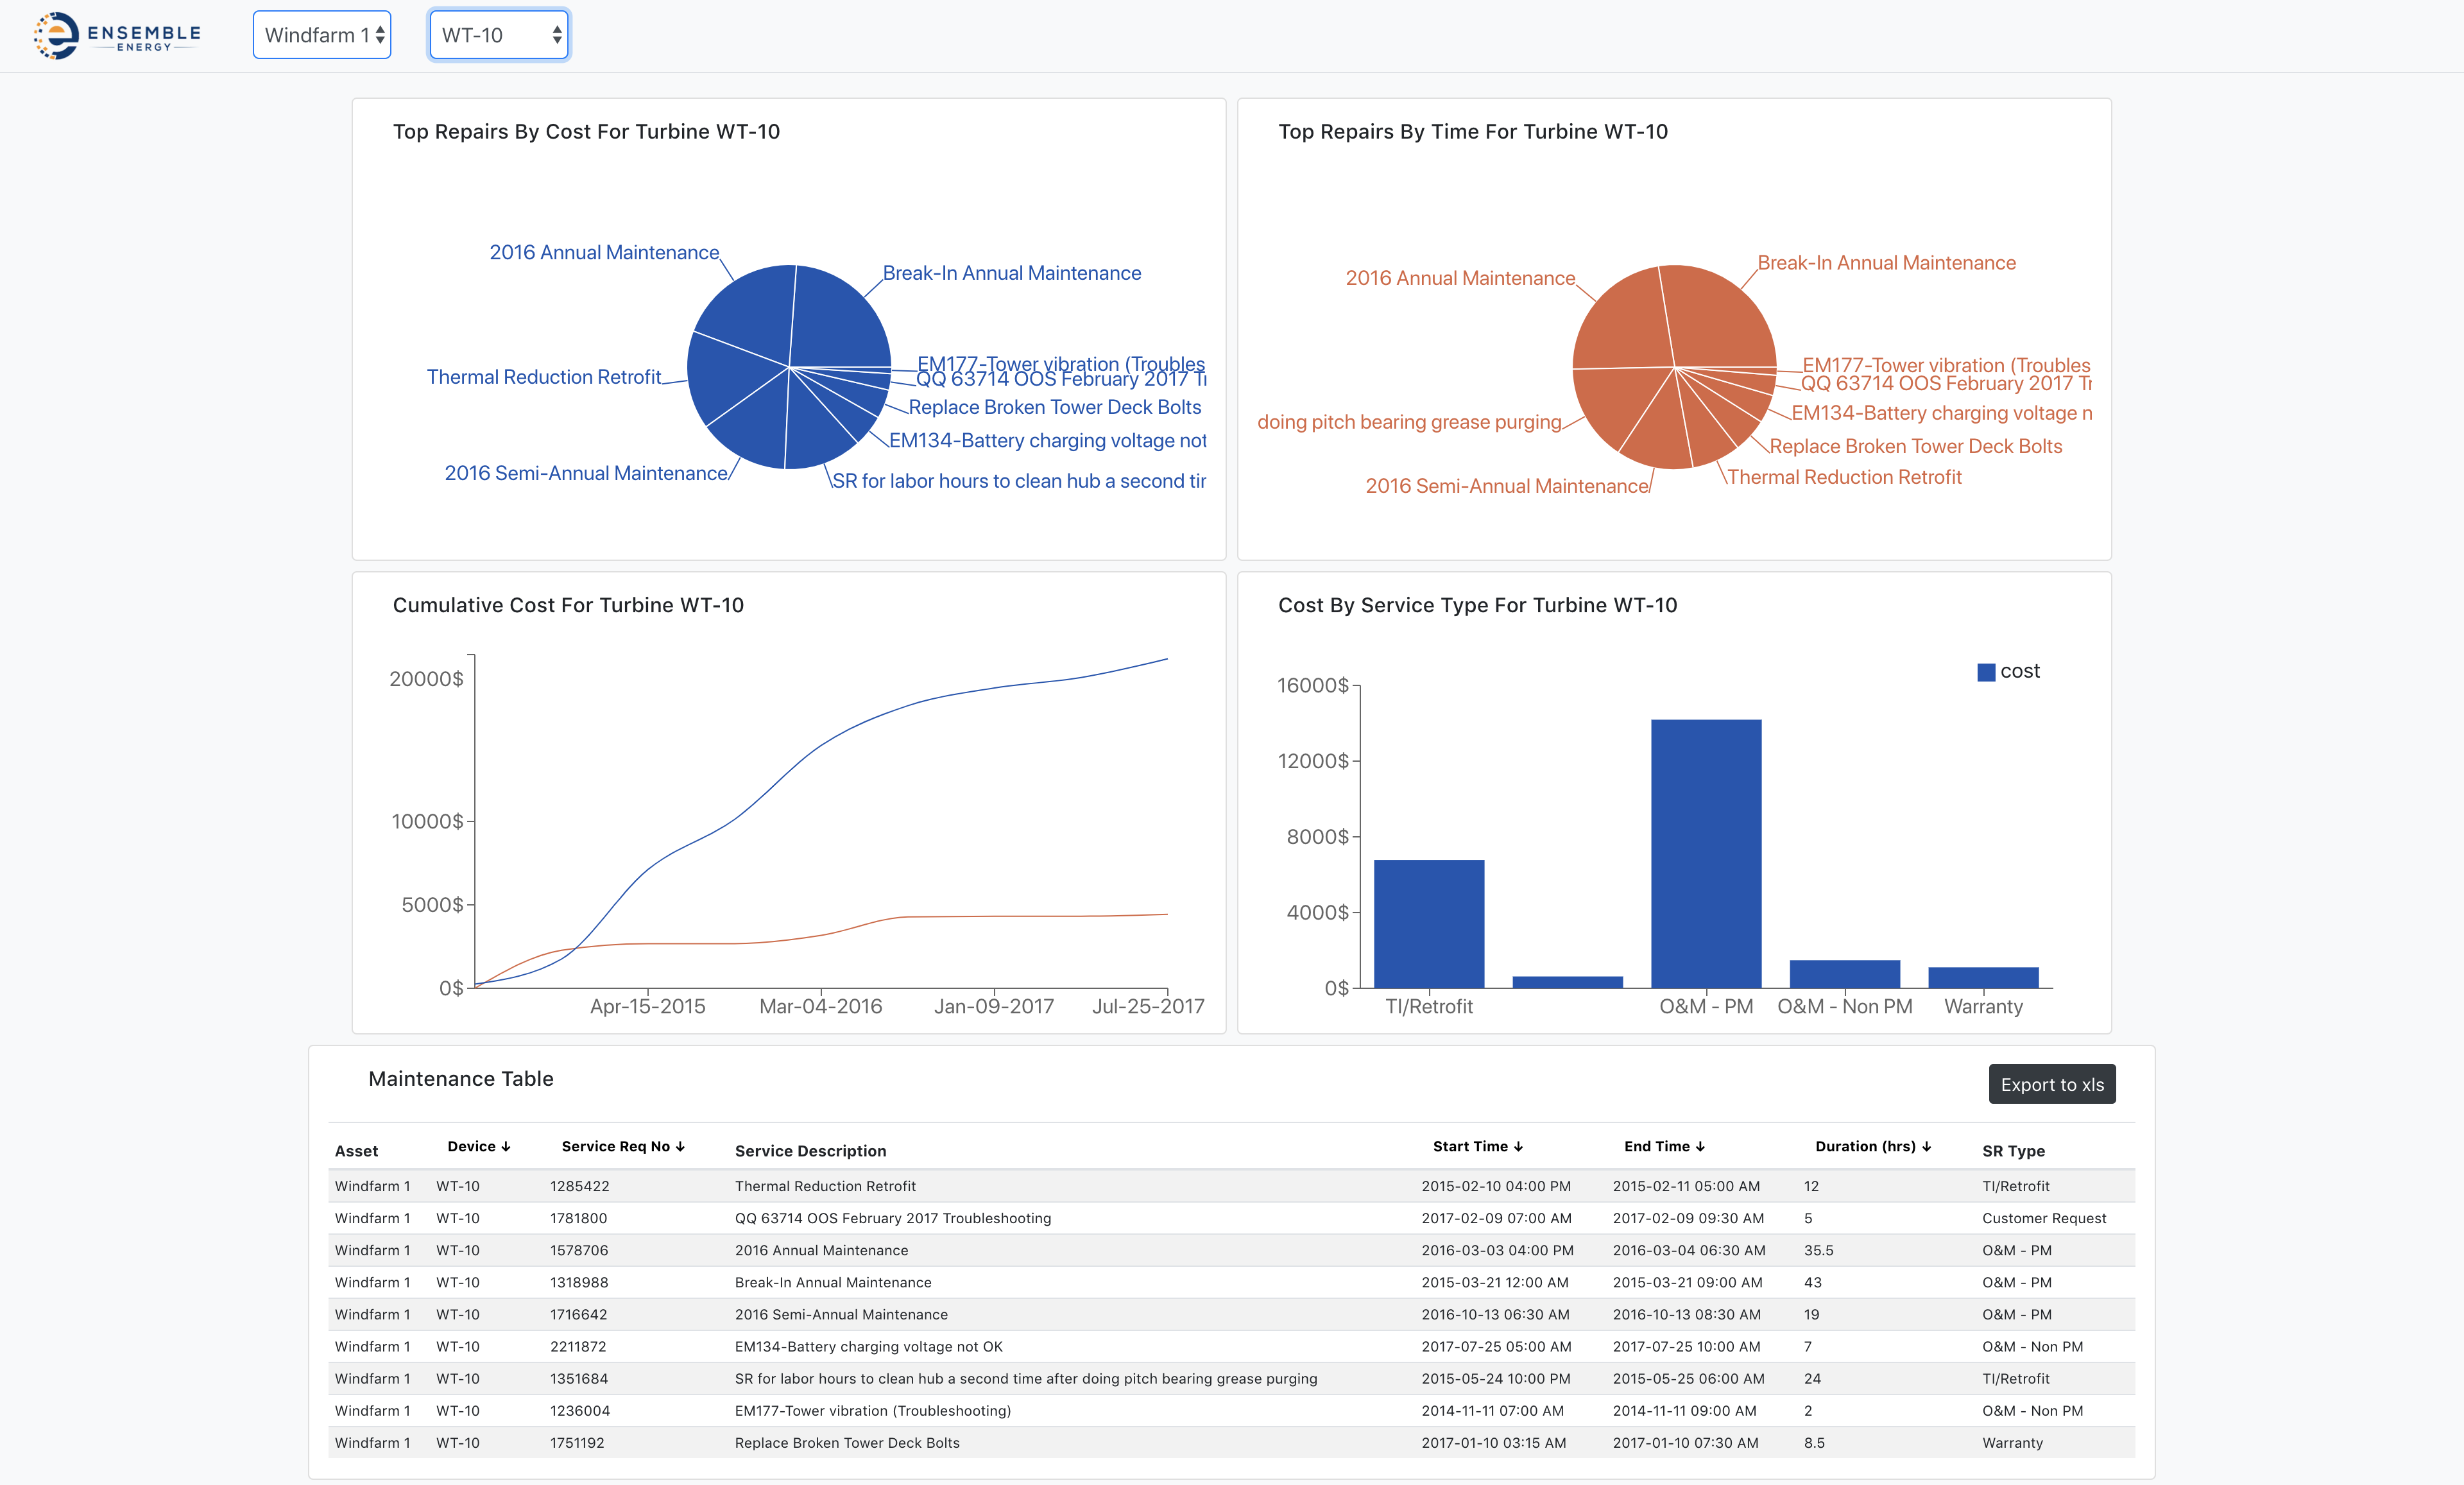The width and height of the screenshot is (2464, 1485).
Task: Click 'Break-In Annual Maintenance' label in time pie
Action: tap(1886, 263)
